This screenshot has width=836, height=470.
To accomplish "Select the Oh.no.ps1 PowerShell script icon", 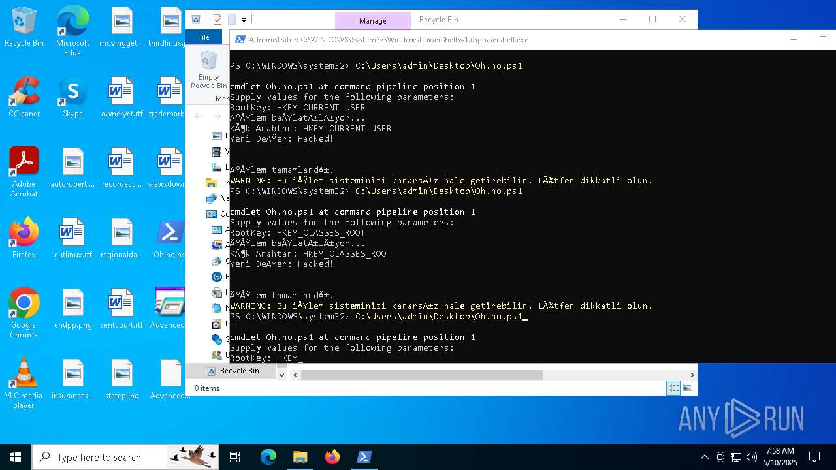I will (x=169, y=239).
